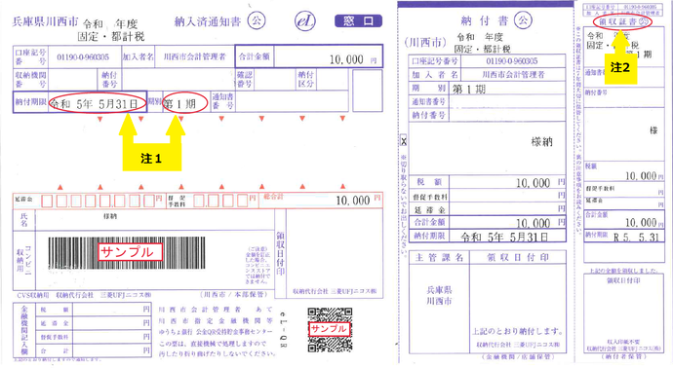Click account number 01190-0-960305 in 納付書
This screenshot has width=673, height=368.
tap(512, 61)
